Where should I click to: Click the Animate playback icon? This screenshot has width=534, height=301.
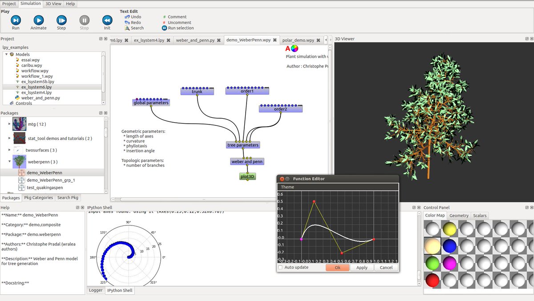pos(38,20)
